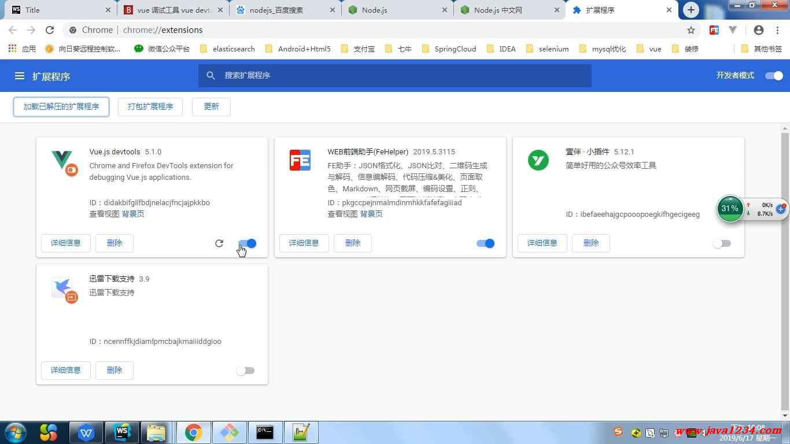Open the Chrome profile account icon
This screenshot has width=790, height=444.
pos(759,30)
